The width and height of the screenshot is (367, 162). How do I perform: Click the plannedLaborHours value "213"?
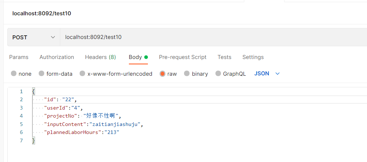112,132
